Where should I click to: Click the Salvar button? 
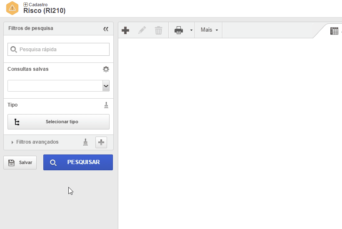pos(20,162)
